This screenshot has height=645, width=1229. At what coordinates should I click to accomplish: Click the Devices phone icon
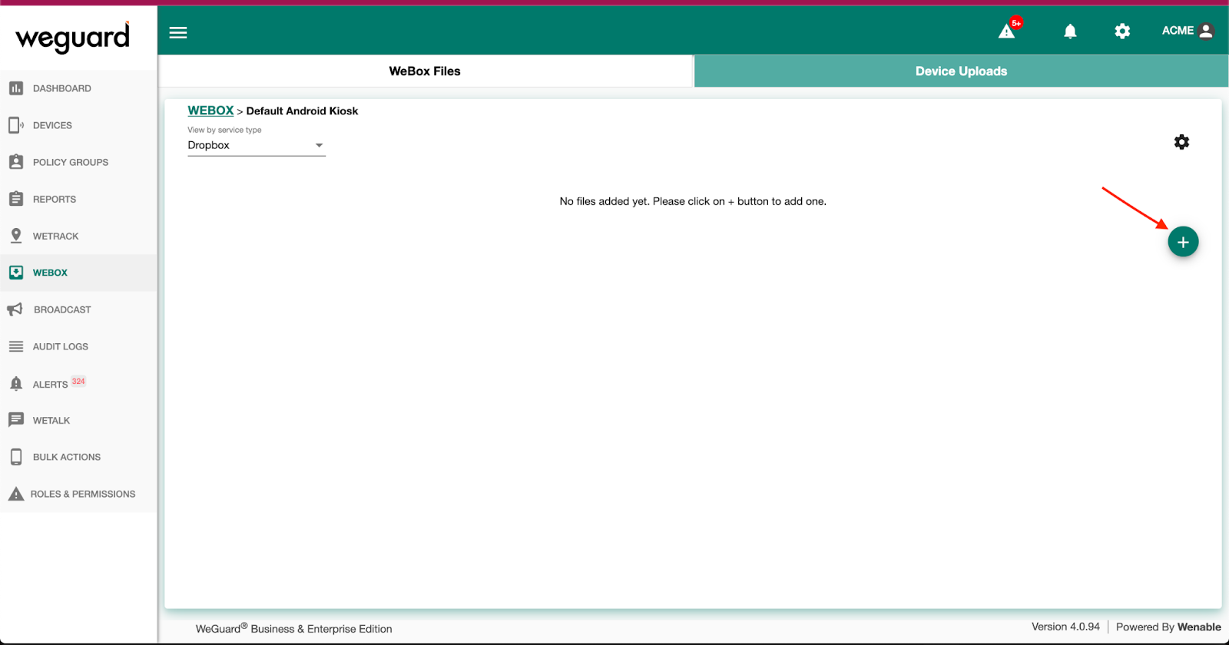pos(16,125)
